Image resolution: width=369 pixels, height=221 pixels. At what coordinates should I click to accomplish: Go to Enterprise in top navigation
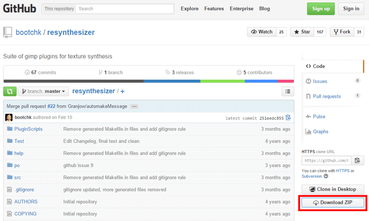click(x=242, y=9)
